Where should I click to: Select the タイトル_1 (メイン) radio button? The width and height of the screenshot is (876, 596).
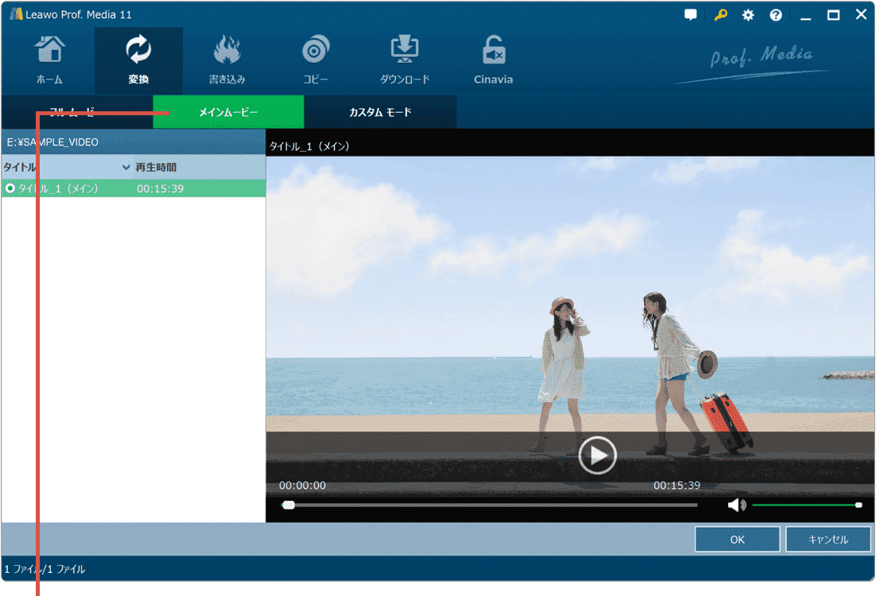point(10,188)
